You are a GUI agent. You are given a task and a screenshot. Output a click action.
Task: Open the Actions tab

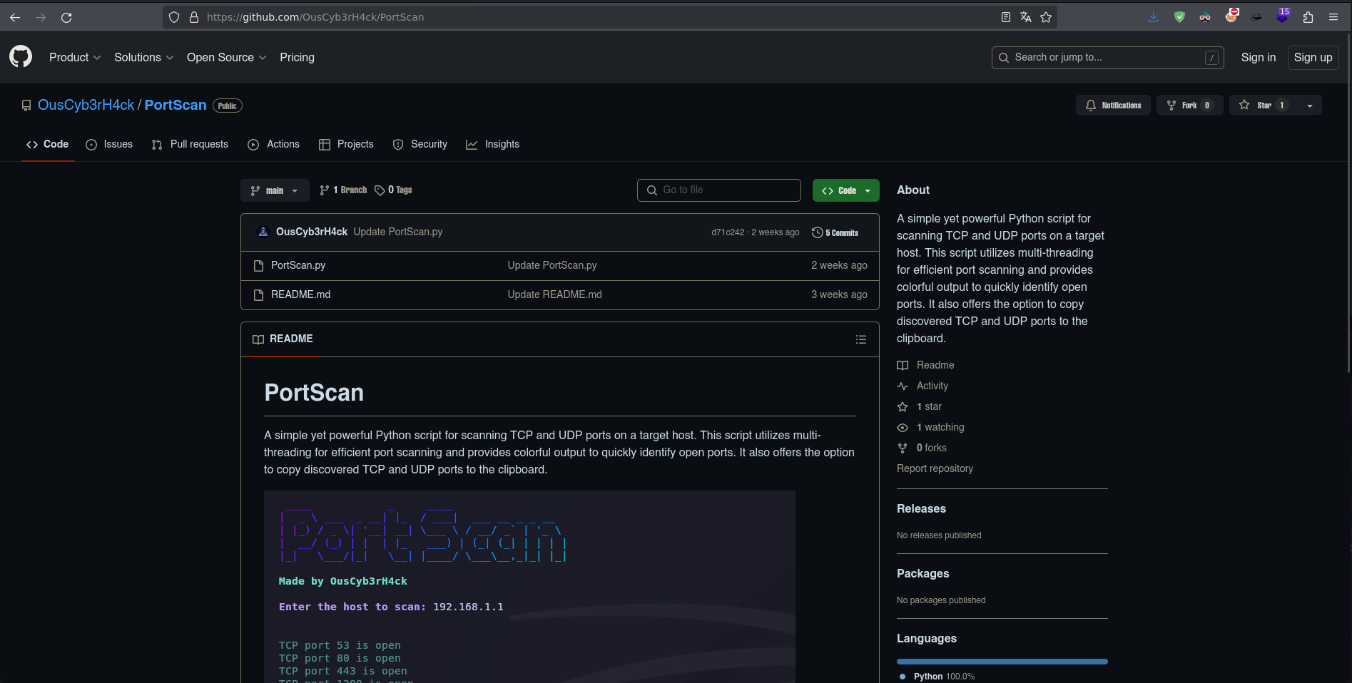tap(273, 144)
